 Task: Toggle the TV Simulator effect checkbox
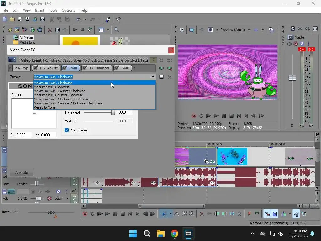(x=84, y=68)
